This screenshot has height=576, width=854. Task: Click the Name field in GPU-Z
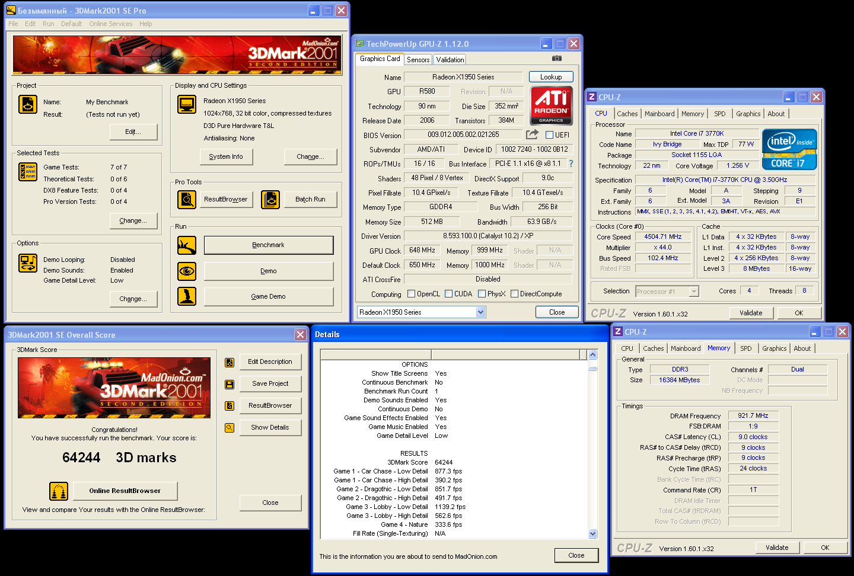pyautogui.click(x=463, y=77)
